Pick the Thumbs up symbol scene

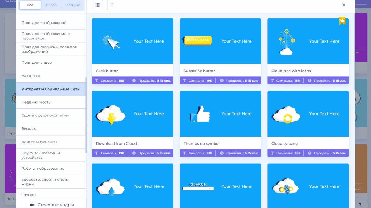(x=220, y=114)
